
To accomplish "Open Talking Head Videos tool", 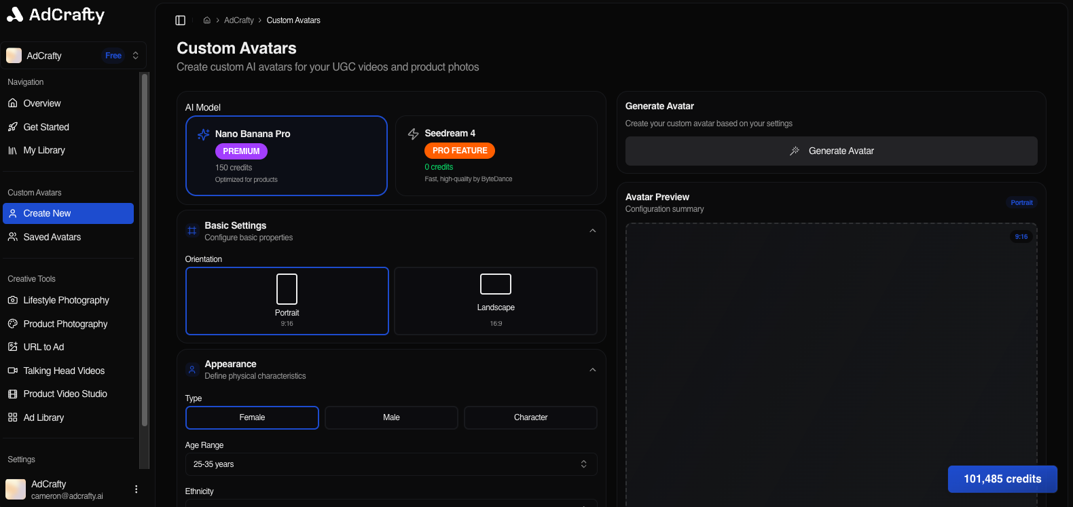I will (x=68, y=371).
